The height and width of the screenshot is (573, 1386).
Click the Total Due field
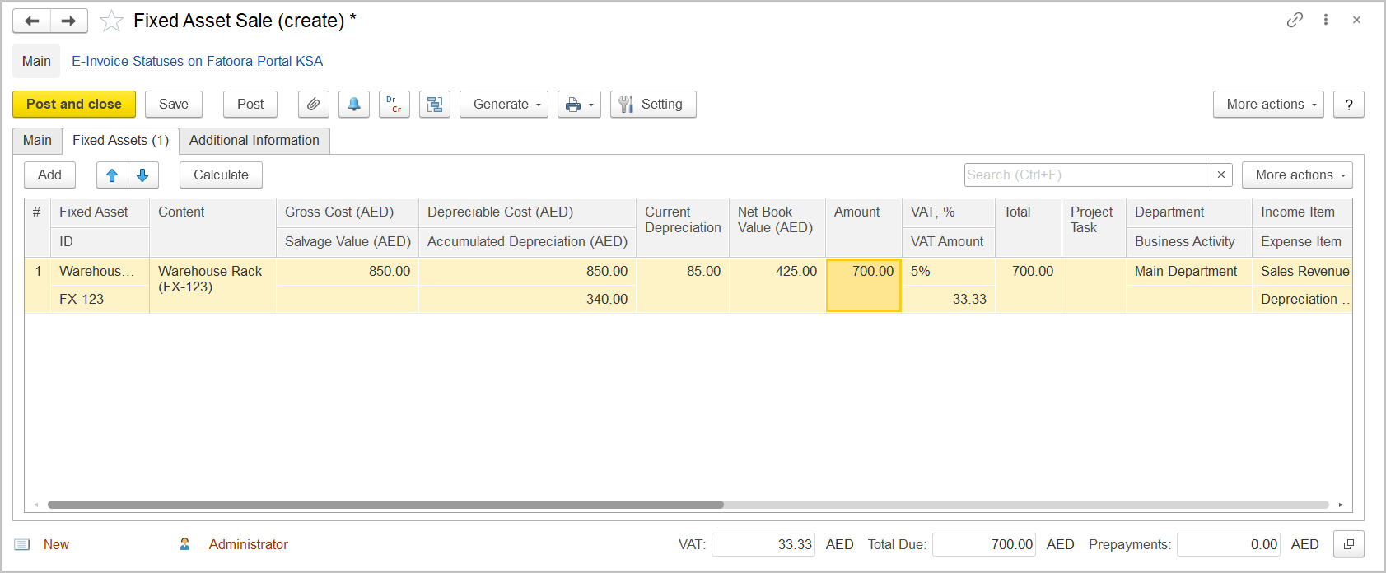[x=984, y=544]
